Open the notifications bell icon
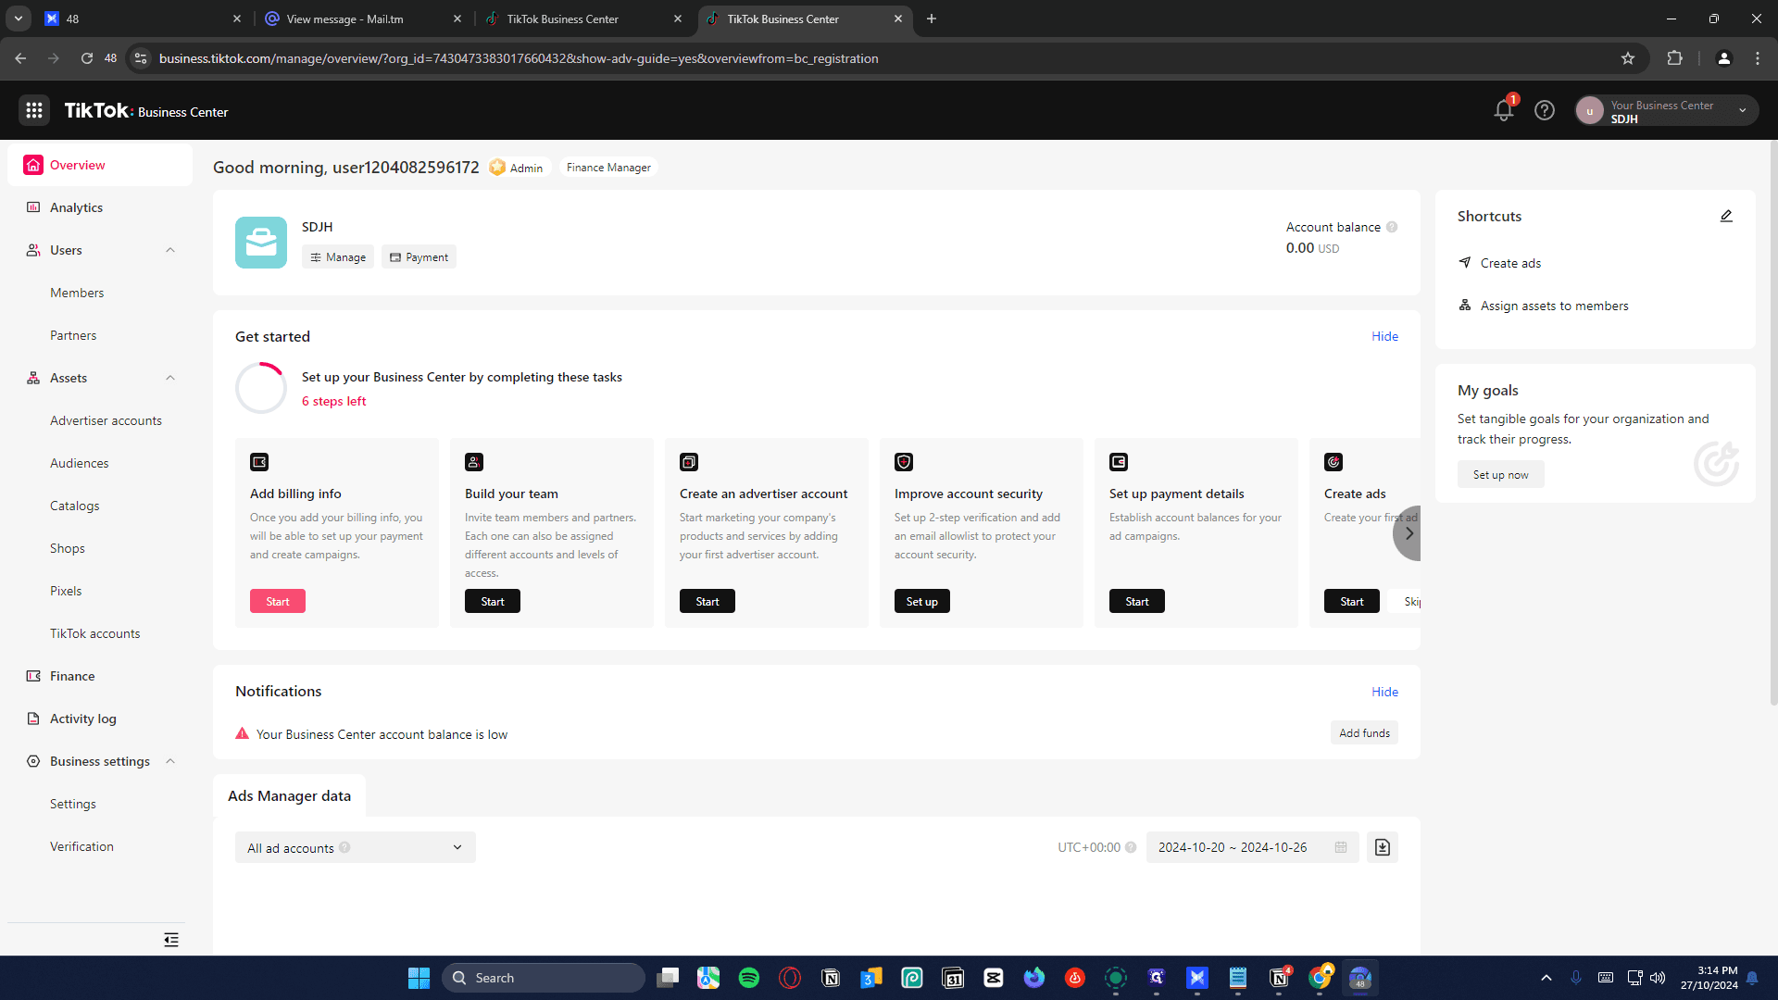Viewport: 1778px width, 1000px height. coord(1504,111)
